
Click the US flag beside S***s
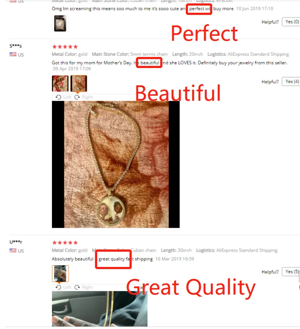(13, 54)
